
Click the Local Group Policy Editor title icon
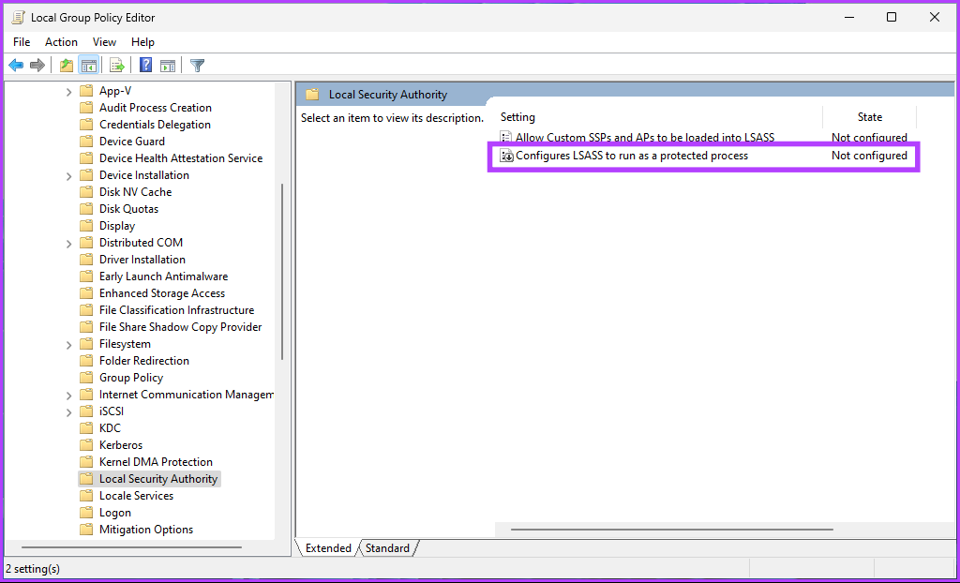[x=18, y=17]
